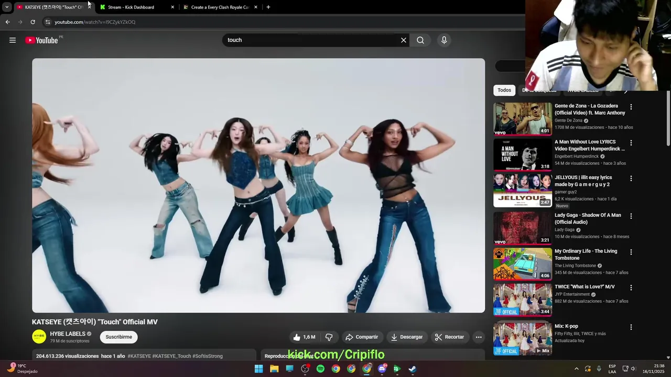The height and width of the screenshot is (377, 671).
Task: Click the #SoftIsStrong hashtag
Action: pos(208,356)
